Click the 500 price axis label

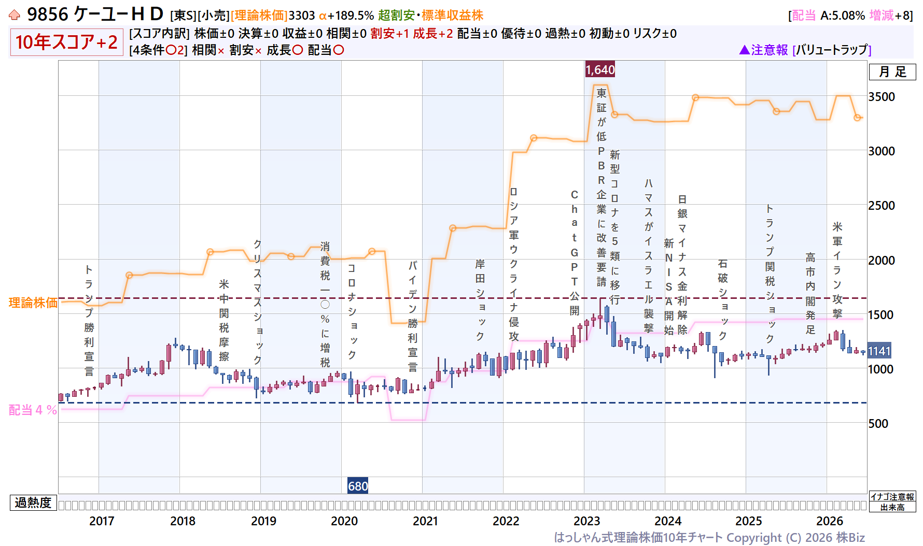878,424
